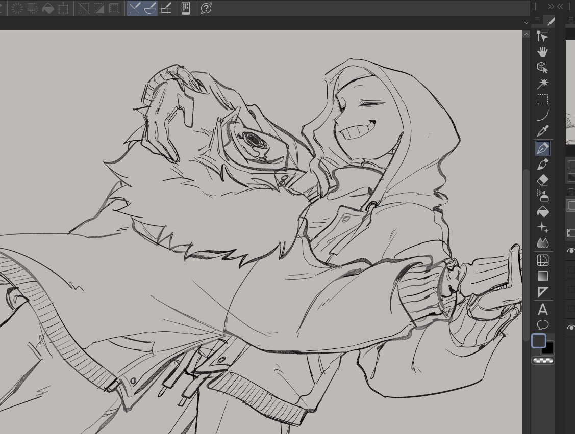Open the dropdown chevron above canvas scrollbar
This screenshot has width=575, height=434.
click(526, 23)
